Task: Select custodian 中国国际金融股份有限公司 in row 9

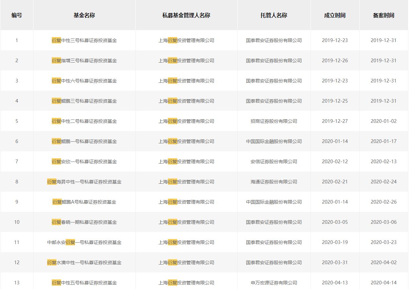Action: coord(274,202)
